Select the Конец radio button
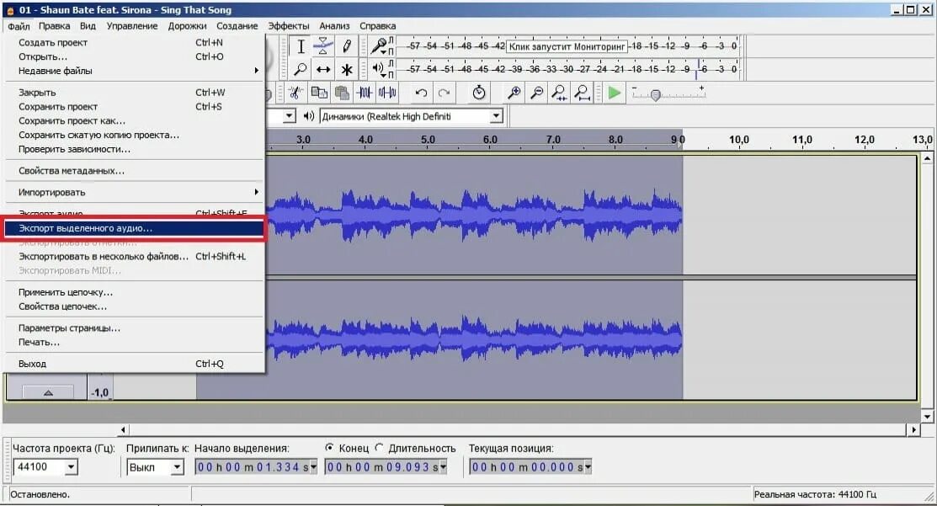The height and width of the screenshot is (506, 937). click(330, 449)
